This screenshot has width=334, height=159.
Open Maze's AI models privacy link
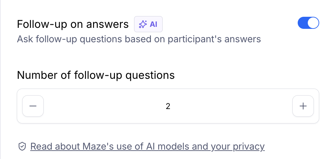[147, 147]
